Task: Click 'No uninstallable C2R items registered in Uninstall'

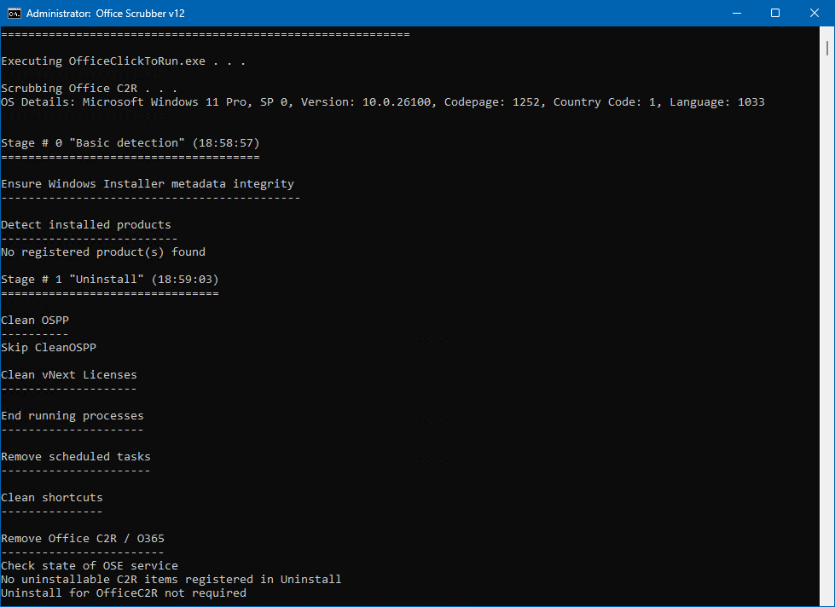Action: [x=171, y=580]
